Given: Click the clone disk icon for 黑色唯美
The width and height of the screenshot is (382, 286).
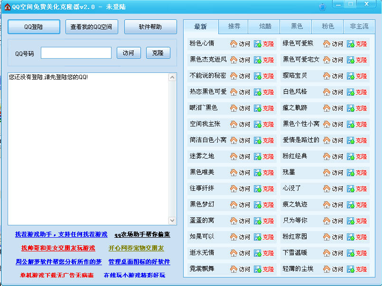Looking at the screenshot, I should tap(258, 172).
